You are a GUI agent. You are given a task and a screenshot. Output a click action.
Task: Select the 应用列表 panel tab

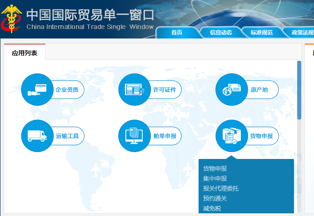pyautogui.click(x=25, y=53)
